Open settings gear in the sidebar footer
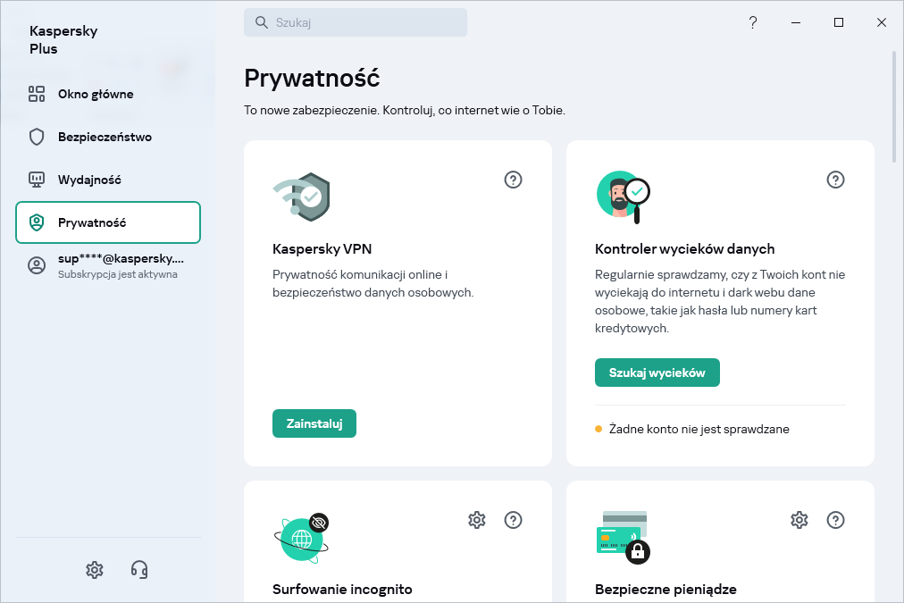The width and height of the screenshot is (904, 603). tap(95, 569)
